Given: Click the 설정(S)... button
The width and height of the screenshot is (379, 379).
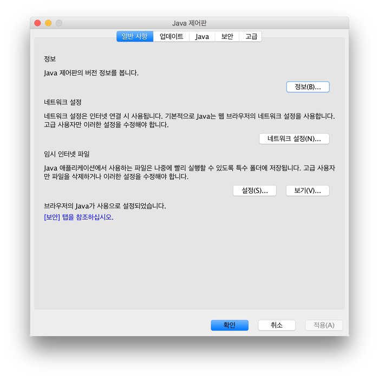Looking at the screenshot, I should click(254, 191).
